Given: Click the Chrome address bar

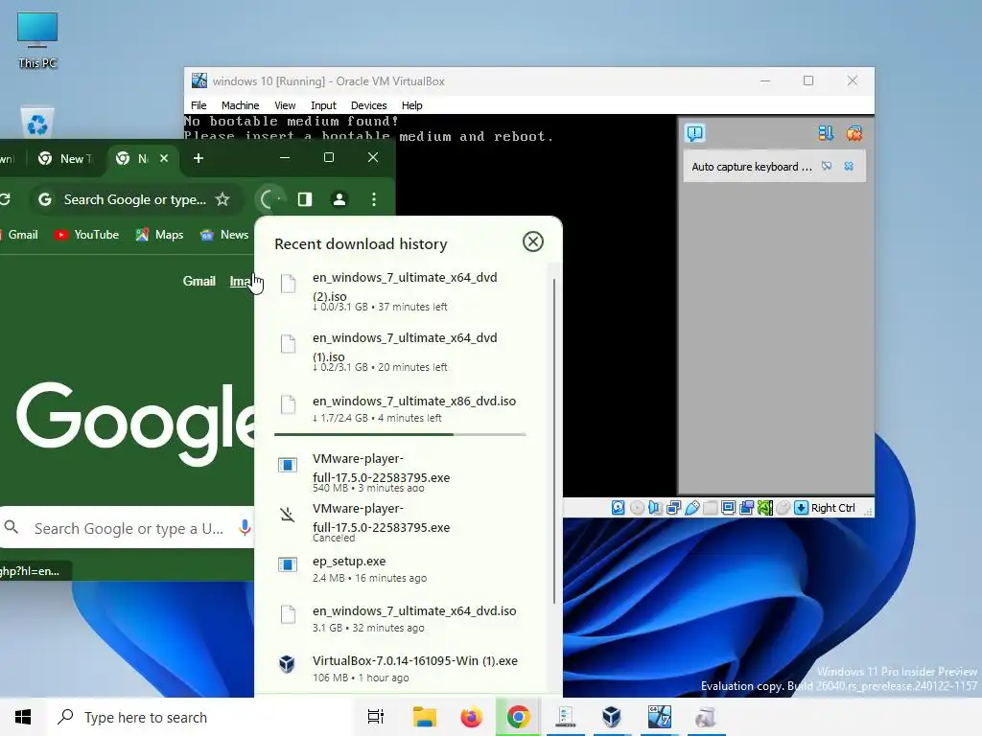Looking at the screenshot, I should [x=134, y=199].
